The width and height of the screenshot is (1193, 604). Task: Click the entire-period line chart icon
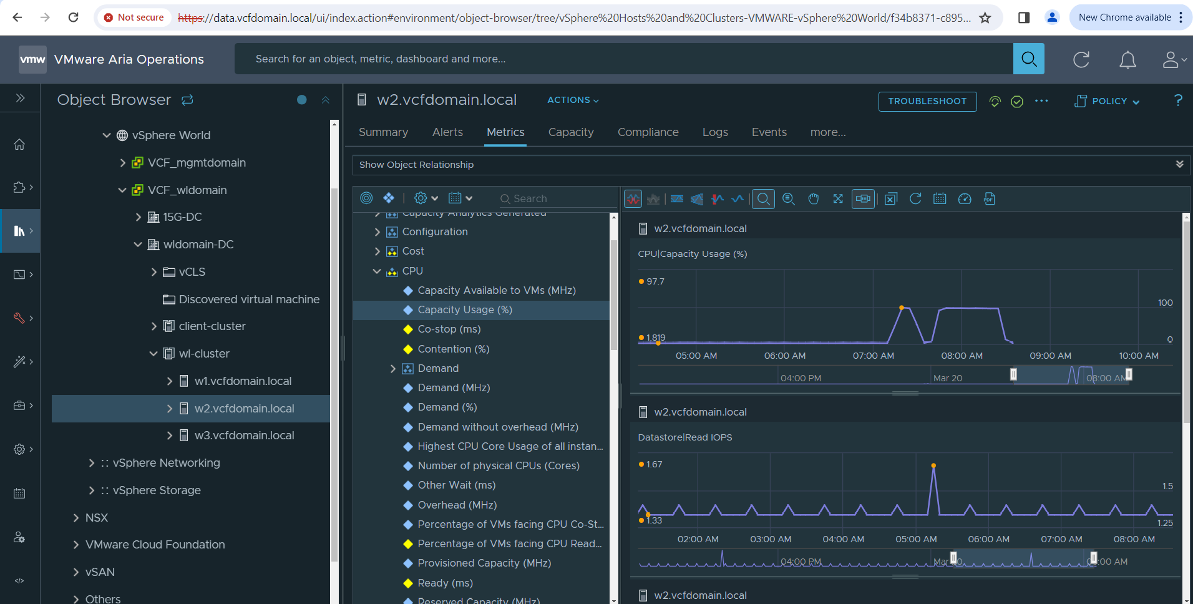[738, 199]
